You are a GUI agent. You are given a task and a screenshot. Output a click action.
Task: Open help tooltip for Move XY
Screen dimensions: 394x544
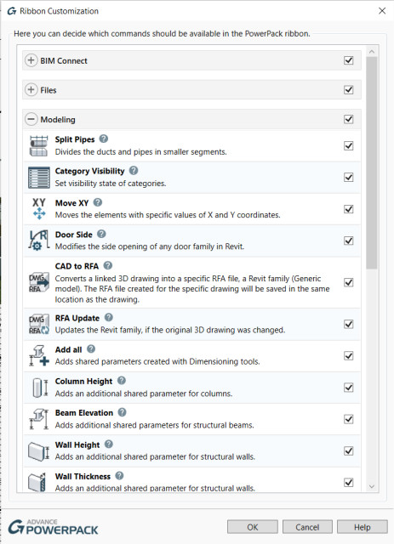click(98, 202)
